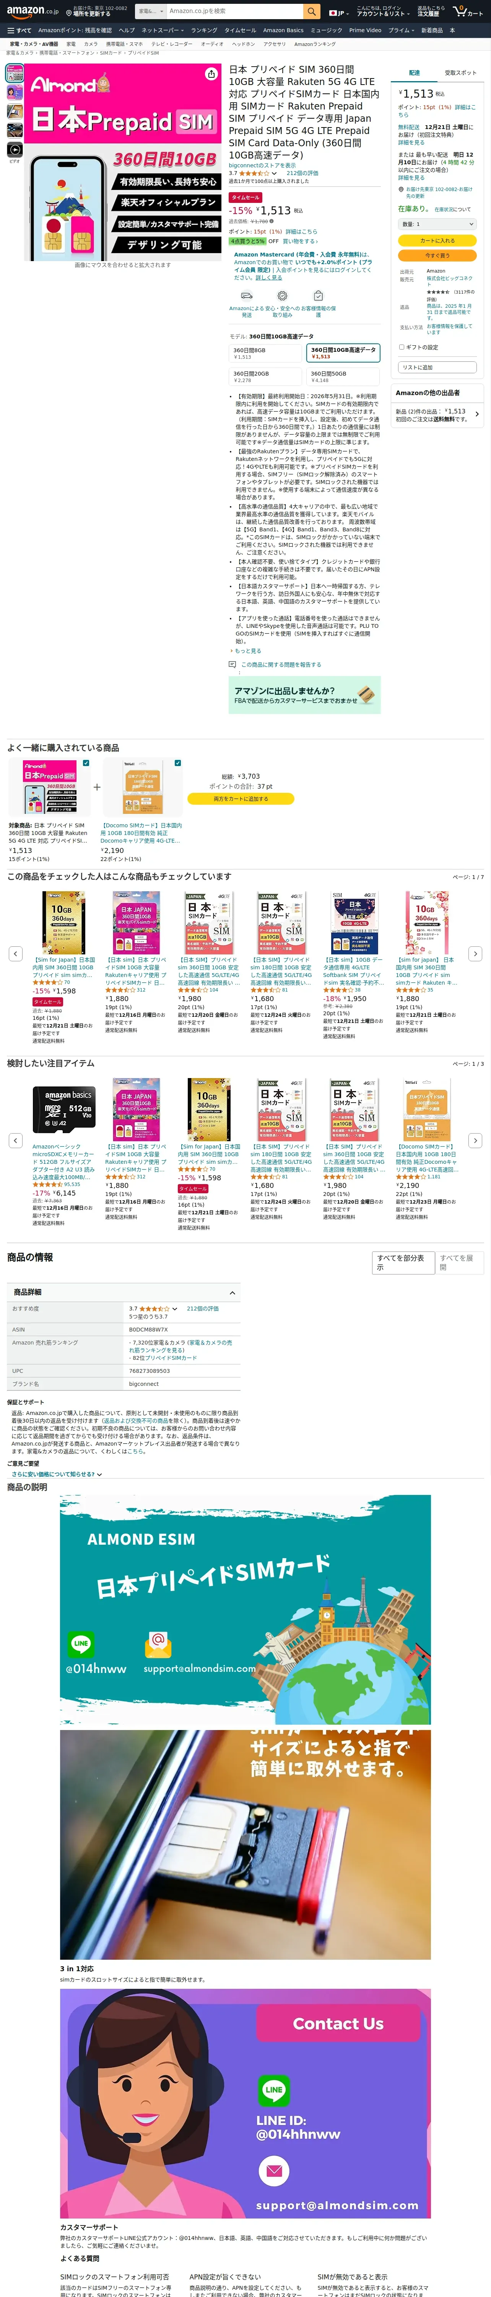Switch to the 受取スポット tab
The width and height of the screenshot is (491, 2297).
pos(460,73)
